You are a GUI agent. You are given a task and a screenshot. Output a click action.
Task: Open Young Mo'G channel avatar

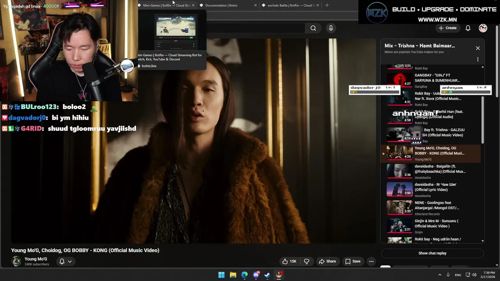pos(16,261)
